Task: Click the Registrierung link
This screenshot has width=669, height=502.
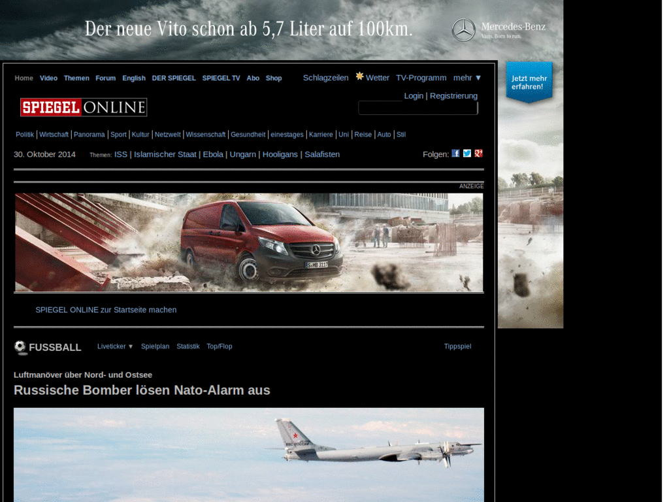Action: click(453, 95)
